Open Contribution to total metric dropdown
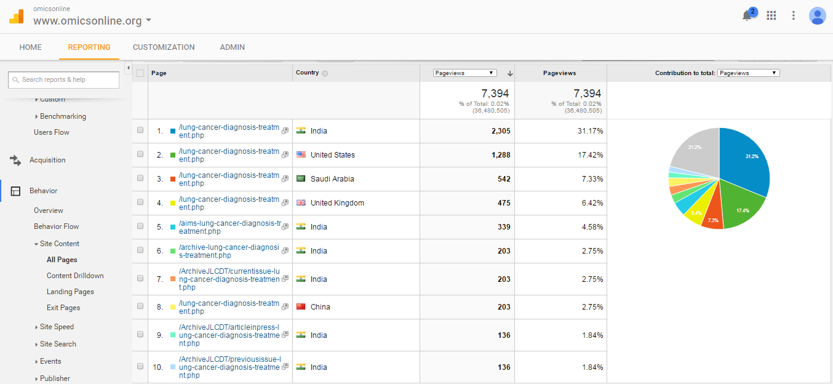Image resolution: width=833 pixels, height=384 pixels. (748, 73)
